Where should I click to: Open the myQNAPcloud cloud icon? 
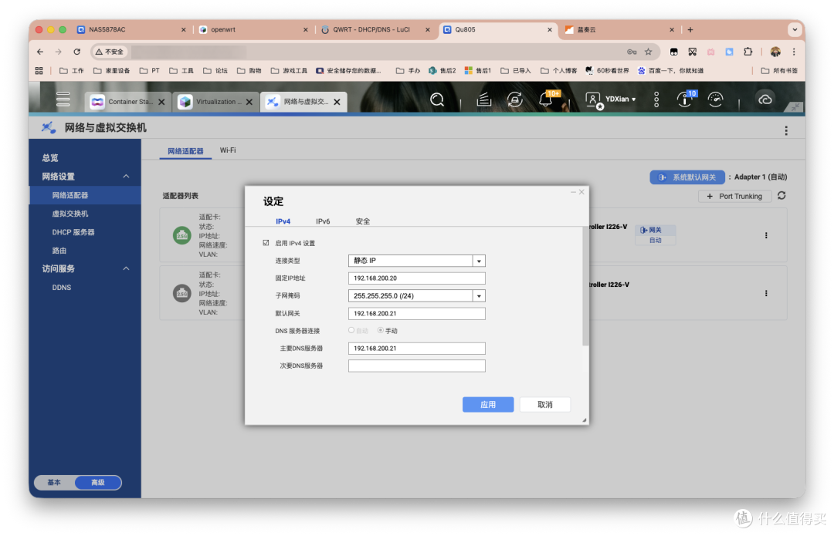click(x=764, y=99)
